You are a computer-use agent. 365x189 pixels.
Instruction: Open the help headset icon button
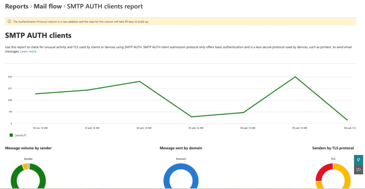(359, 160)
